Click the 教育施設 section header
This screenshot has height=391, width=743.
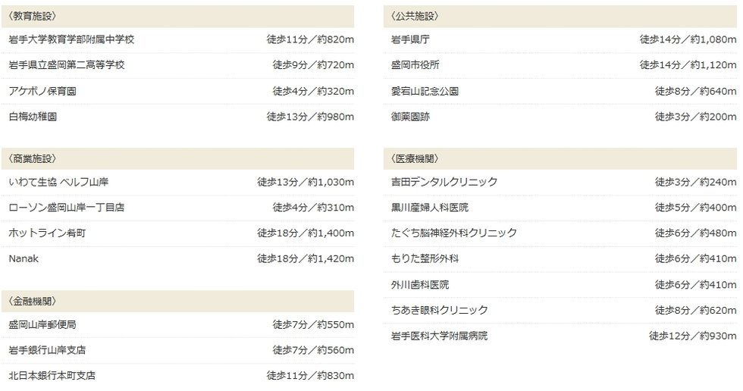point(177,17)
